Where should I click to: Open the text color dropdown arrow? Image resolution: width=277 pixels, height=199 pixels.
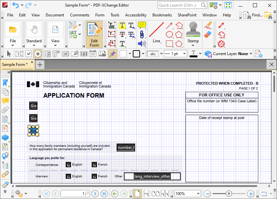pos(200,53)
